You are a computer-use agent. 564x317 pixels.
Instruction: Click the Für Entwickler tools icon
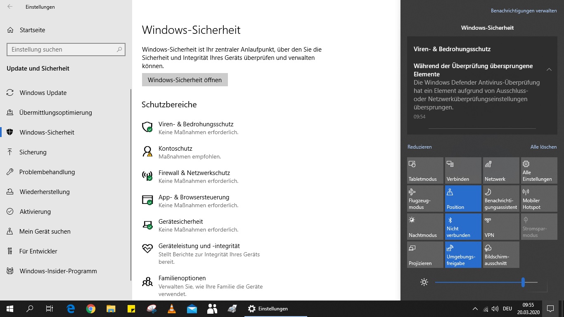tap(10, 251)
